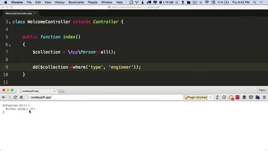Close the WelcomeController.php editor tab
The width and height of the screenshot is (268, 151).
point(34,13)
